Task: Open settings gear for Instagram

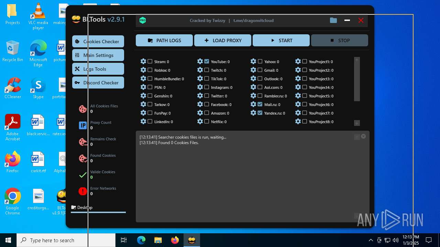Action: [x=200, y=87]
